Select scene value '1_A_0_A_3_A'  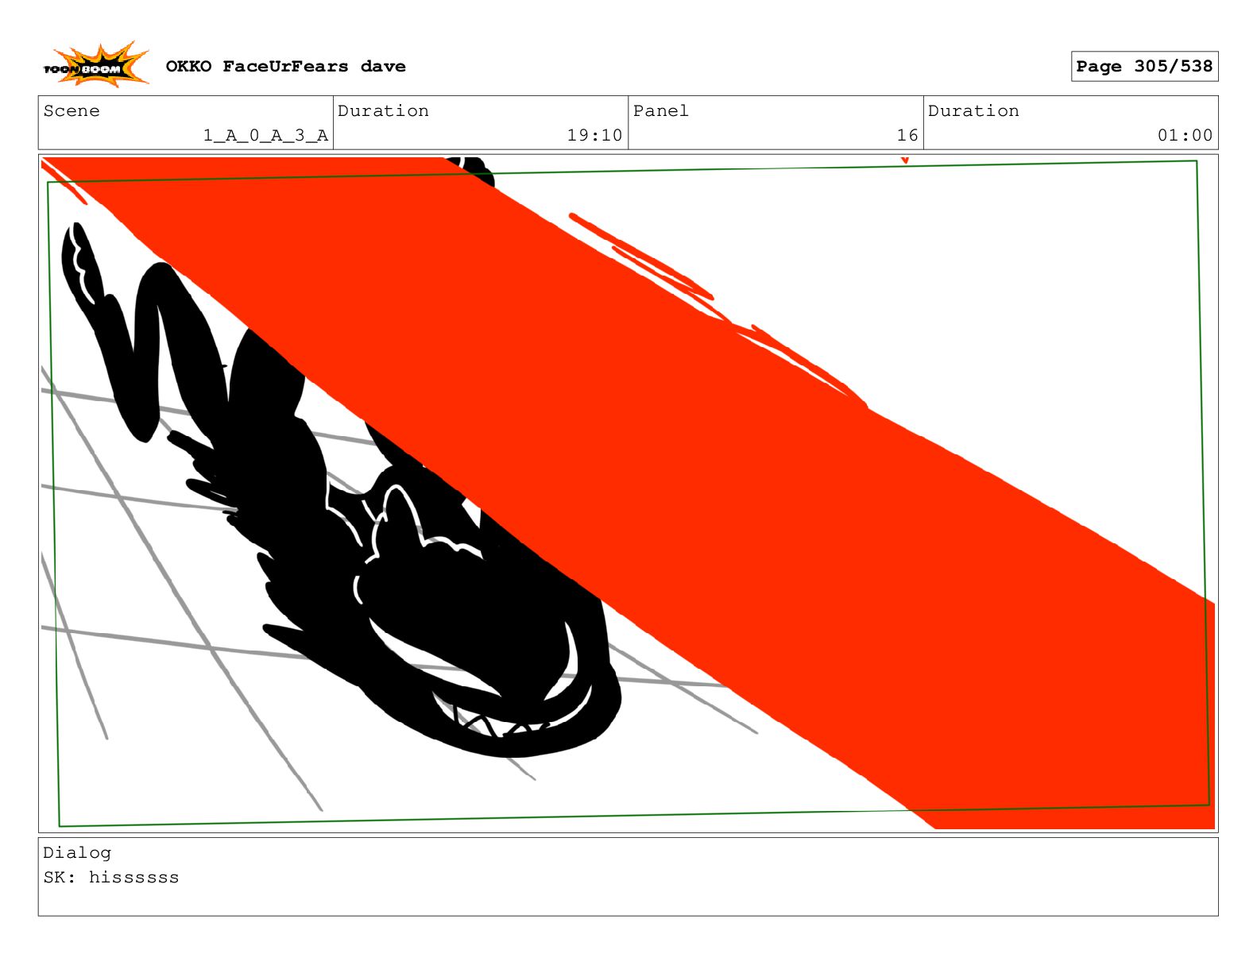pos(265,135)
